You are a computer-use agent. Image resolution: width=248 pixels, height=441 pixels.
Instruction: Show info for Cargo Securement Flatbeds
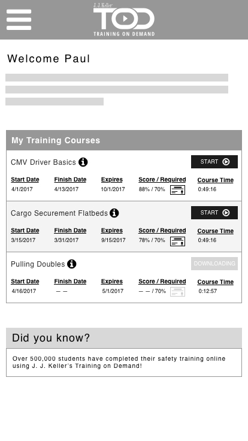click(114, 213)
